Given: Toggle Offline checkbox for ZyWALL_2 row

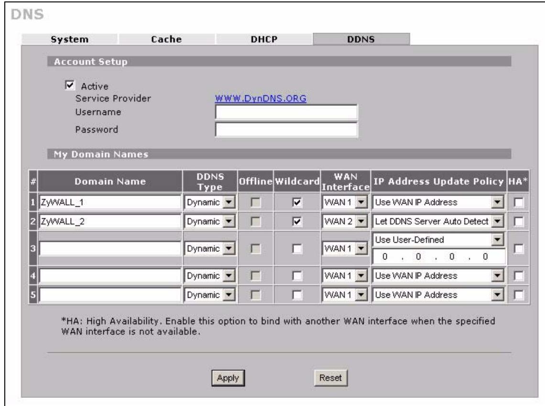Looking at the screenshot, I should 255,222.
